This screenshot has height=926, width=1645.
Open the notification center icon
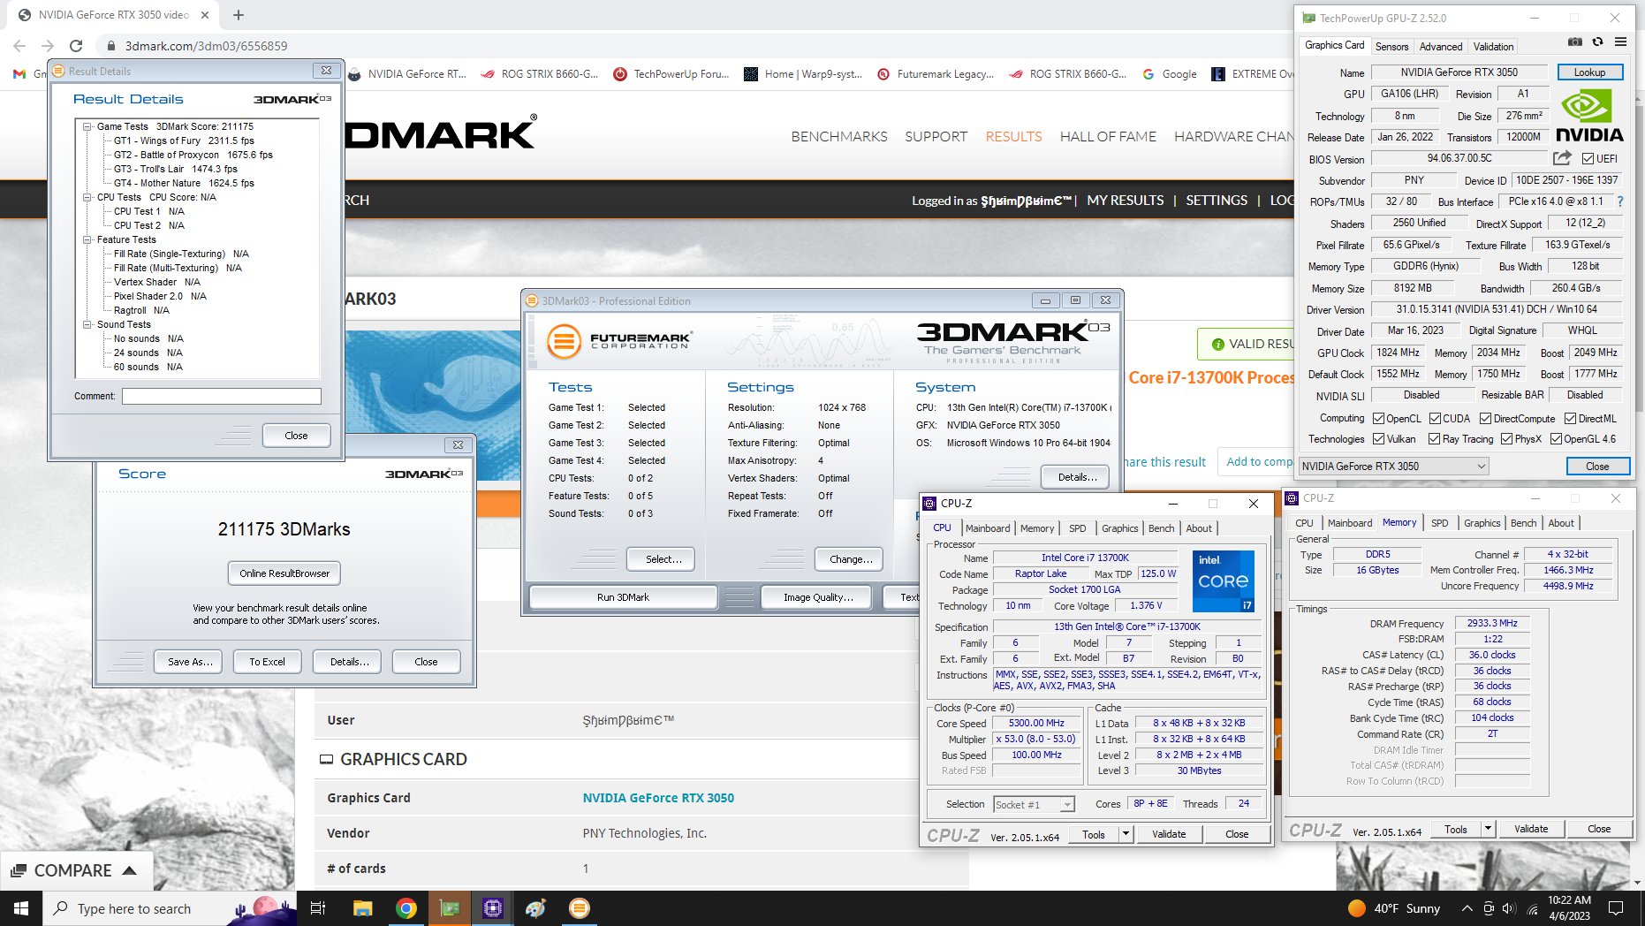1616,908
